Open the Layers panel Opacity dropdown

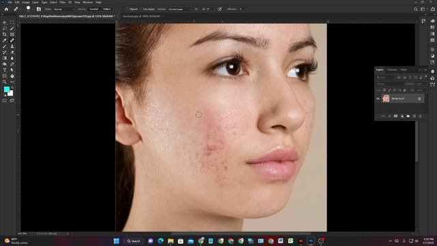(x=421, y=84)
